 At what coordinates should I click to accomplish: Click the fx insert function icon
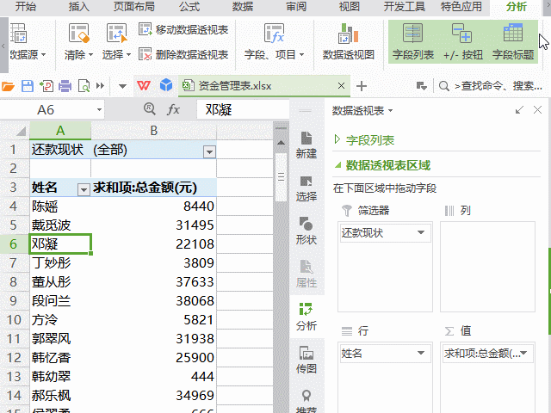[x=173, y=109]
